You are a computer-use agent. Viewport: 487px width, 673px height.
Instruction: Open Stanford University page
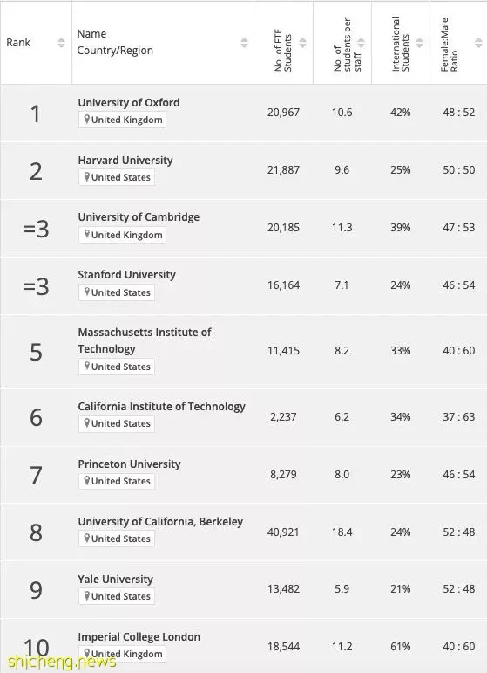point(126,275)
